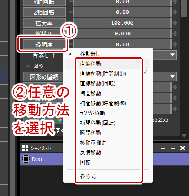The width and height of the screenshot is (189, 196).
Task: Open the 合成モード dropdown arrow
Action: tap(172, 55)
